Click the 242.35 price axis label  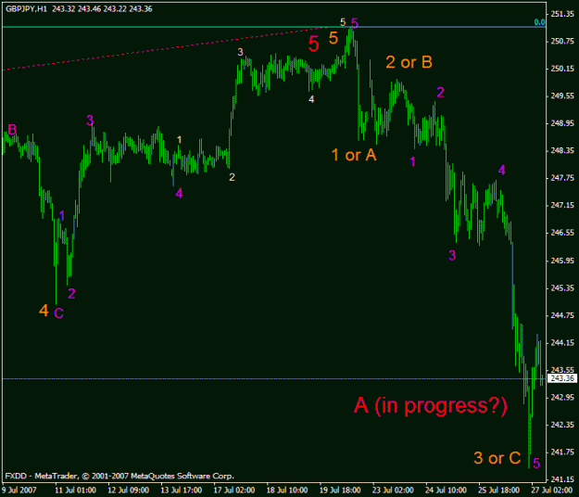[x=562, y=425]
